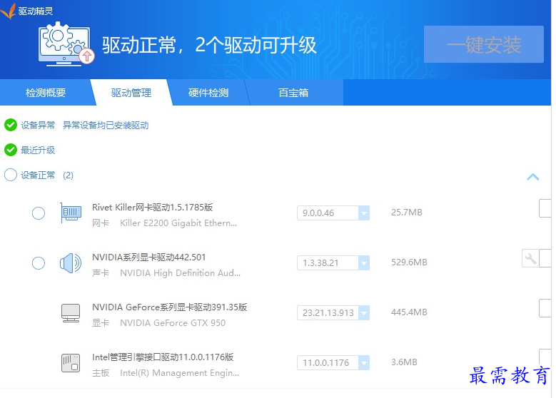
Task: Click the 设备异常 label
Action: (x=38, y=125)
